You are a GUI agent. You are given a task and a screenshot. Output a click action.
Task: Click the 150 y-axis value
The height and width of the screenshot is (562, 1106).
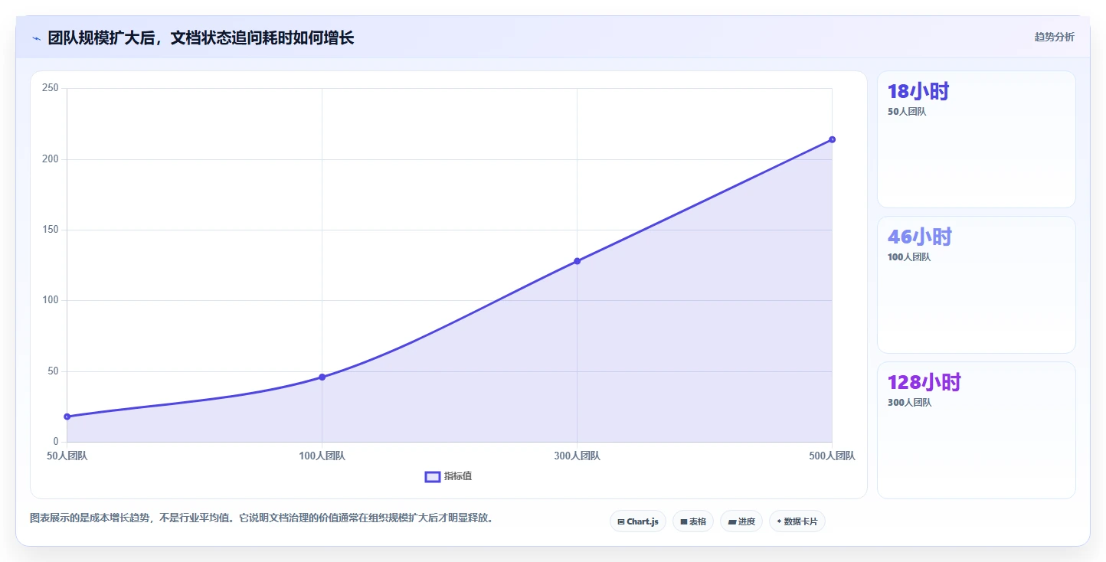(x=51, y=230)
